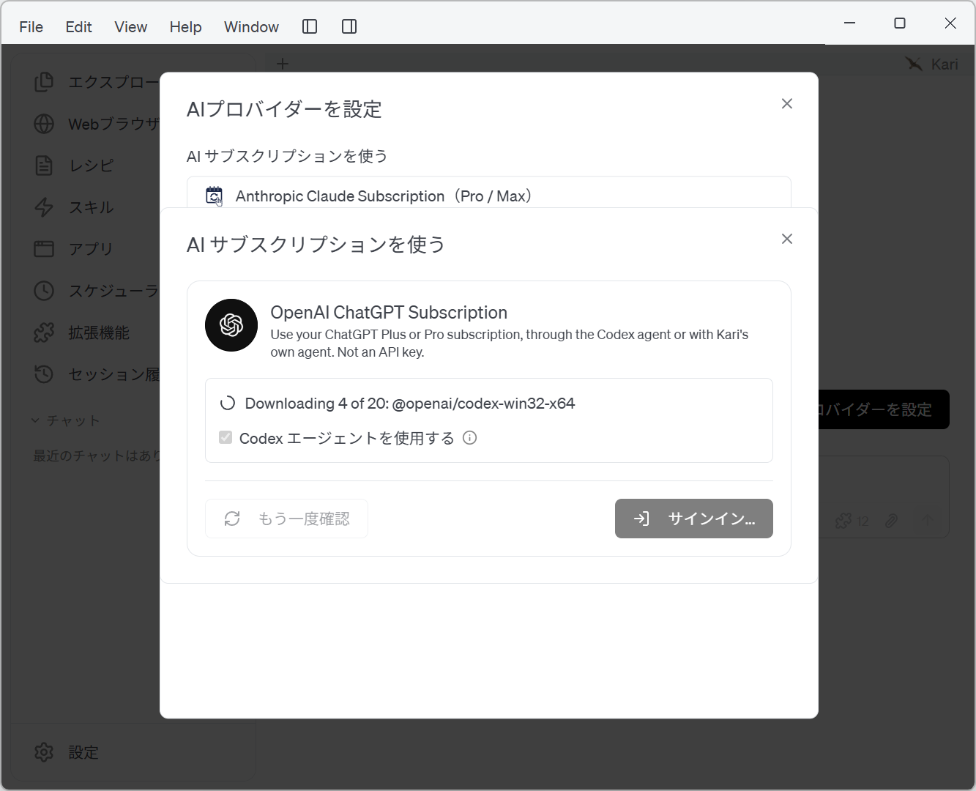
Task: Click the OpenAI ChatGPT logo icon
Action: point(231,325)
